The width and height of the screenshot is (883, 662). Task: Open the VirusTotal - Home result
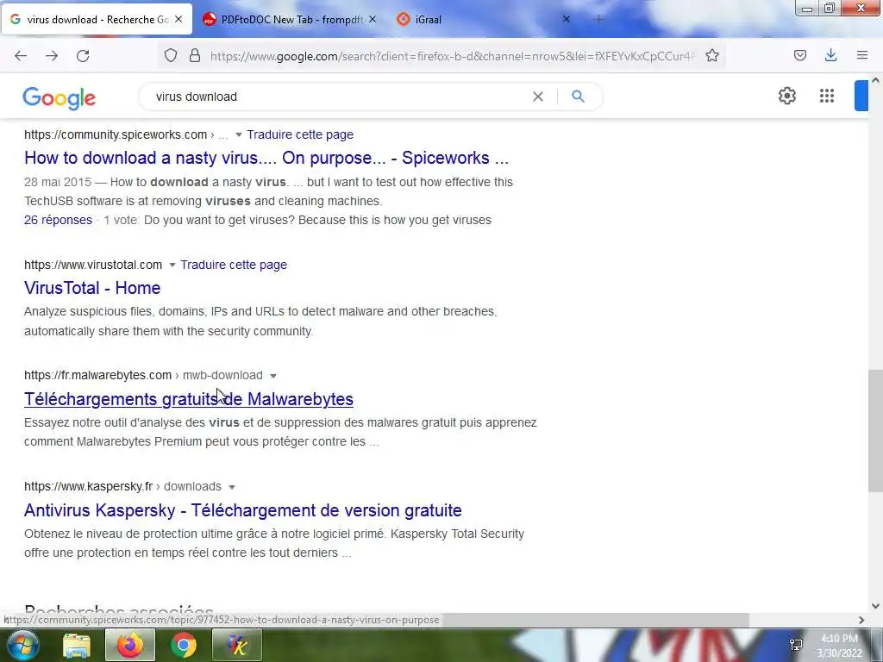click(x=92, y=288)
